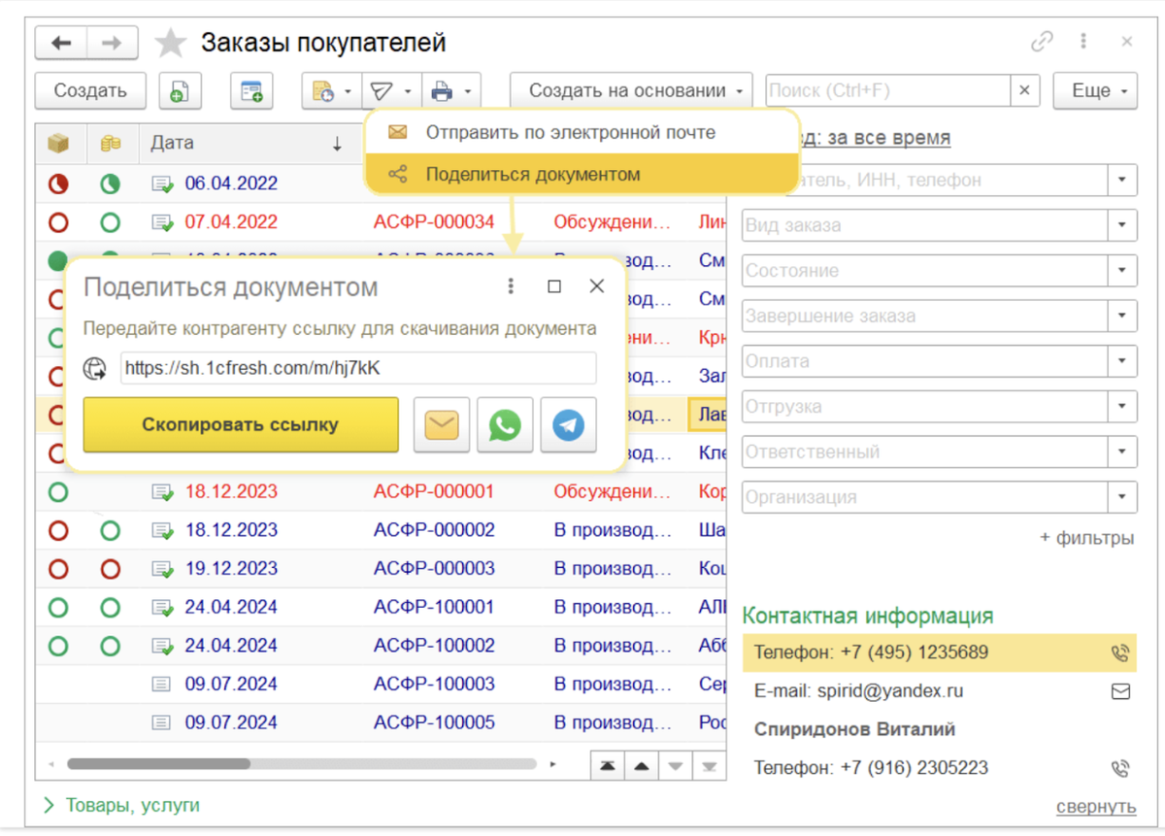The image size is (1165, 836).
Task: Open the three-dot menu in the Поделиться документом dialog
Action: (511, 286)
